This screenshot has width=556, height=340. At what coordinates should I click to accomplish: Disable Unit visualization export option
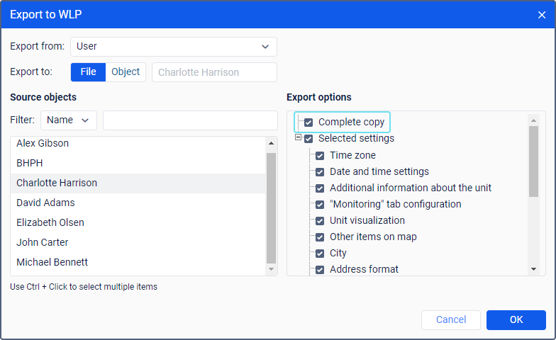(x=320, y=220)
